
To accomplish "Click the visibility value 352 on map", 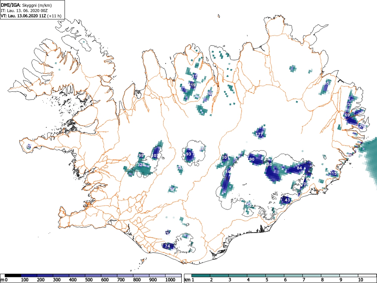I will [x=328, y=83].
